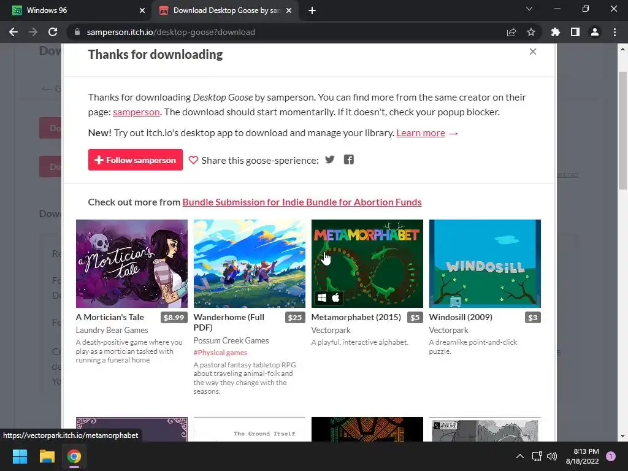
Task: Open Possum Creek Games author link
Action: pyautogui.click(x=231, y=340)
